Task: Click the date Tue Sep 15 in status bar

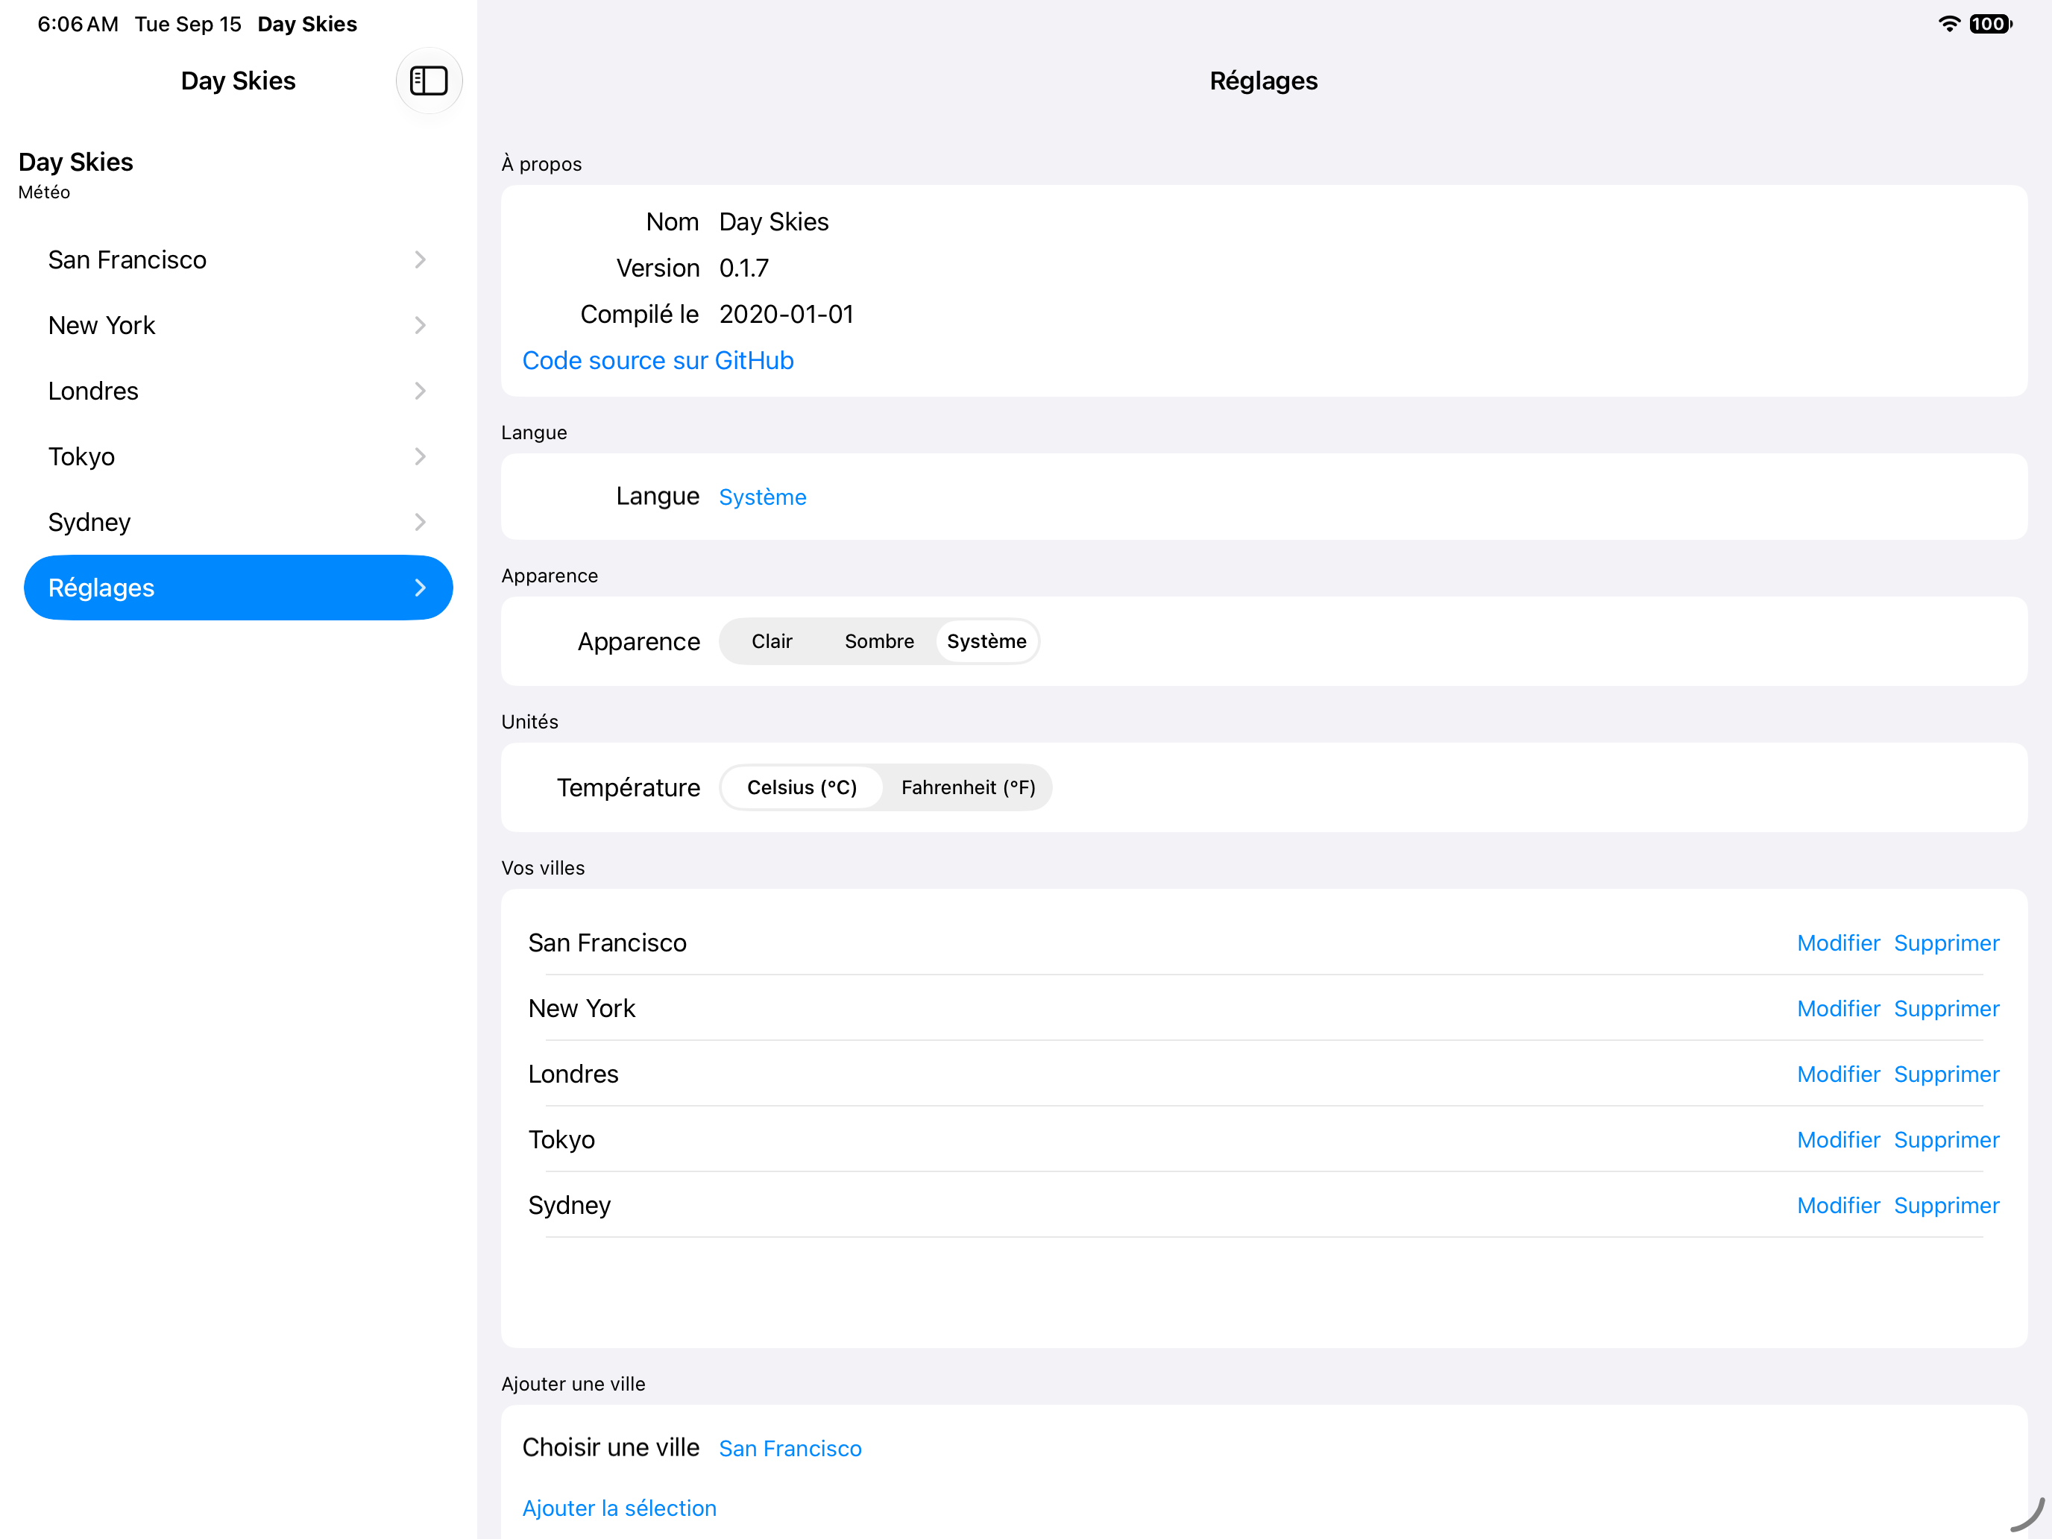Action: tap(189, 24)
